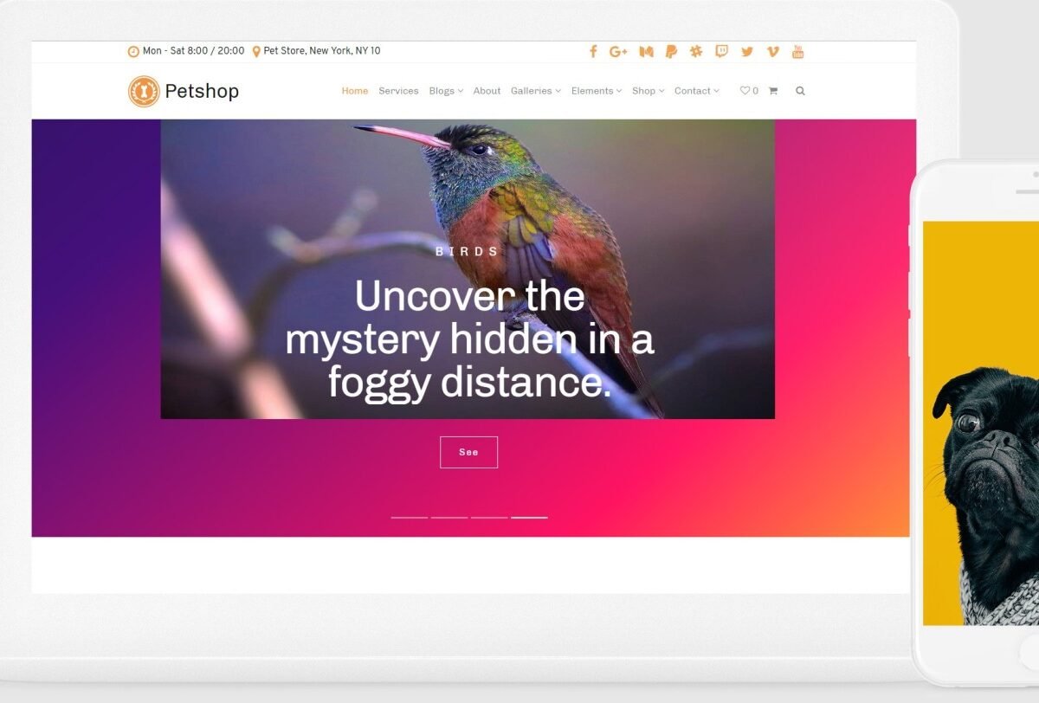Jump to the first slide indicator
This screenshot has width=1039, height=703.
[x=410, y=517]
